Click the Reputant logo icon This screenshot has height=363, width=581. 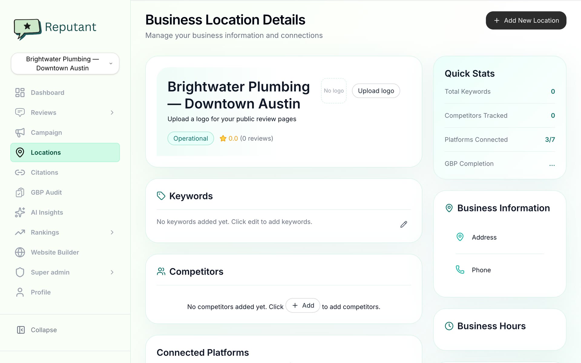click(x=28, y=29)
